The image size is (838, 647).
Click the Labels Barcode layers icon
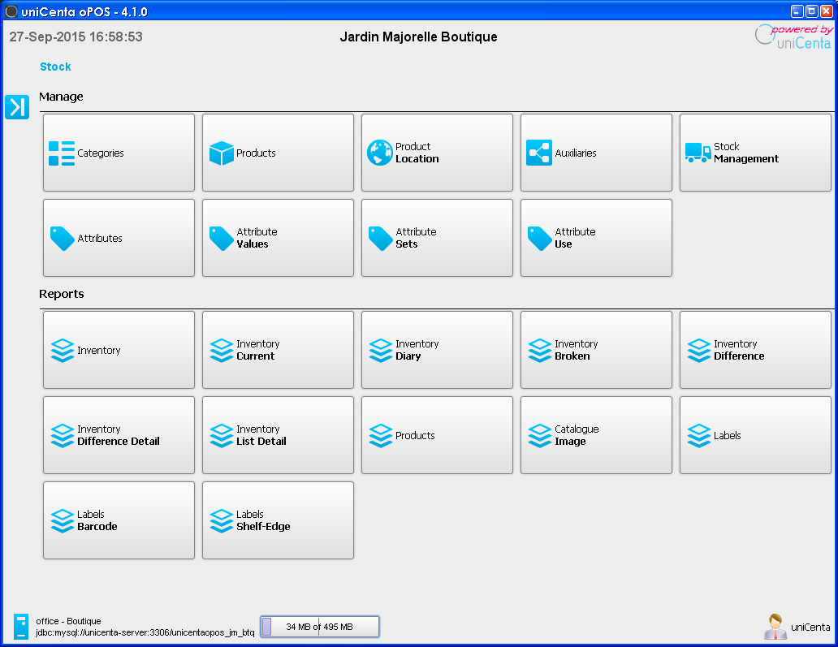click(x=62, y=521)
